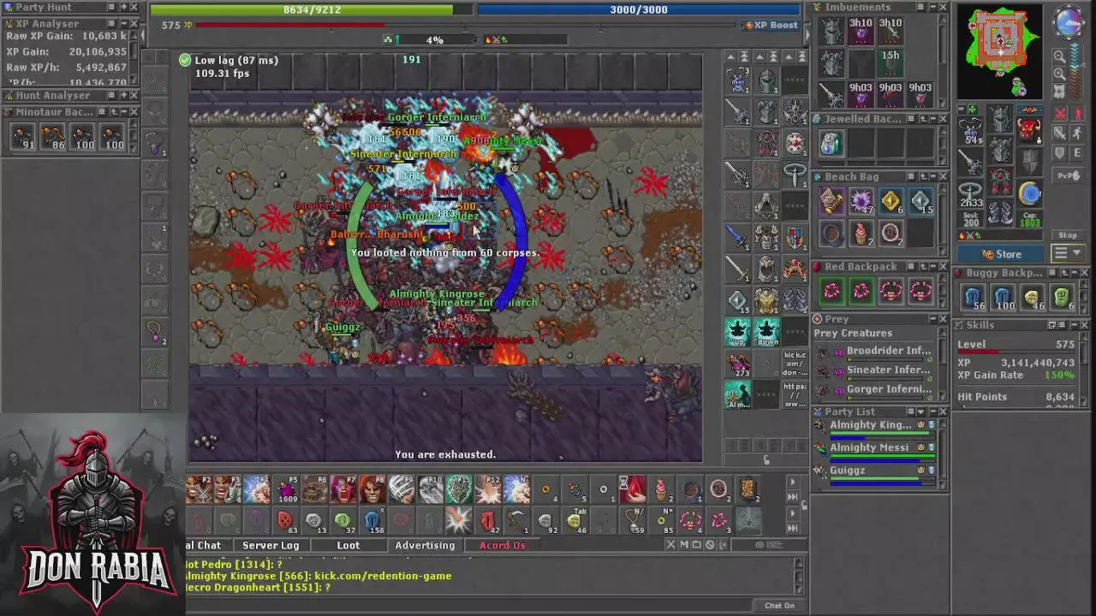Image resolution: width=1096 pixels, height=616 pixels.
Task: Select the Tab-bound yellow rune with 46
Action: coord(576,519)
